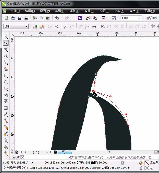159x173 pixels.
Task: Click the 贴齐(P) snap button
Action: (x=152, y=18)
